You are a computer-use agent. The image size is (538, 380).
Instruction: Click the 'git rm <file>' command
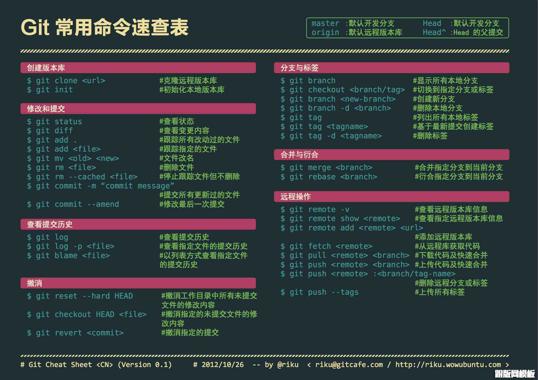tap(61, 167)
